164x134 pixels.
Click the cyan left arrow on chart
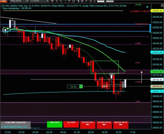[147, 7]
